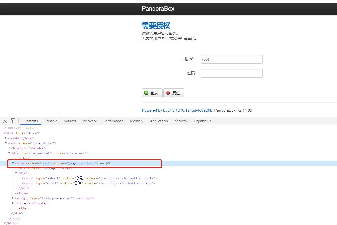
Task: Select the closing /form tag line
Action: [22, 193]
